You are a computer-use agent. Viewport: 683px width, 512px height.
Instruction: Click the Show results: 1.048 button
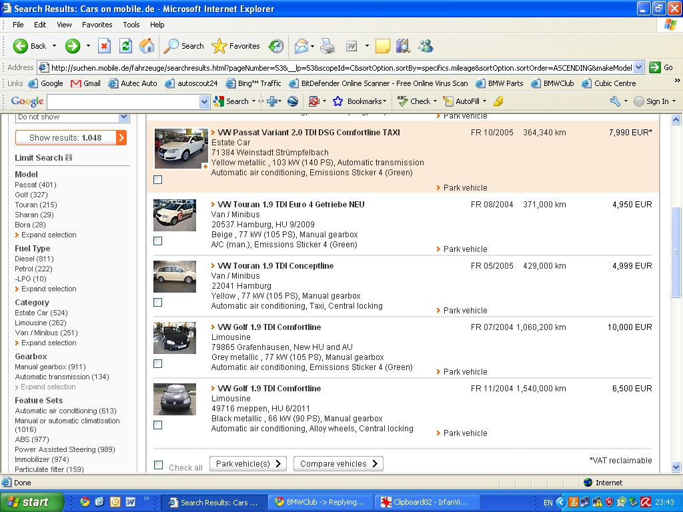point(71,137)
